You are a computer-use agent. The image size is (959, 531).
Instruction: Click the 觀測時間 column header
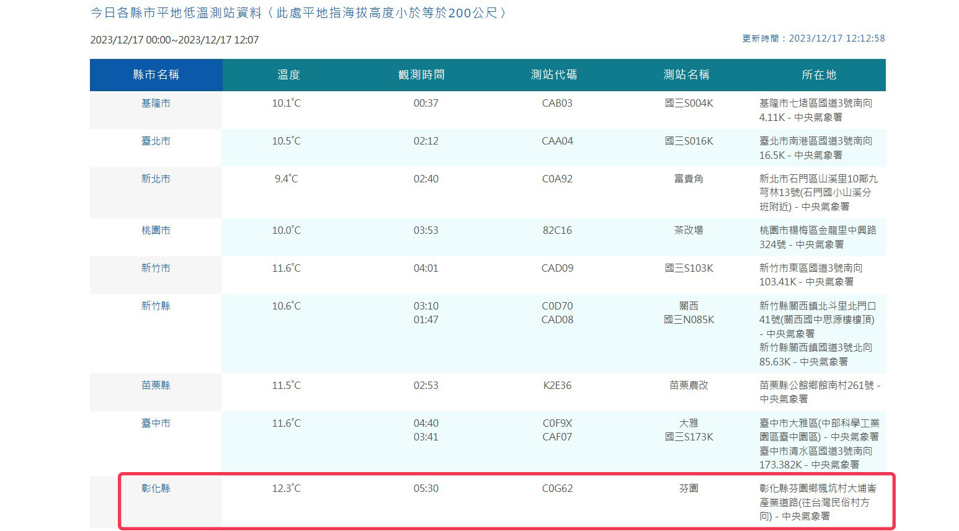pyautogui.click(x=421, y=75)
